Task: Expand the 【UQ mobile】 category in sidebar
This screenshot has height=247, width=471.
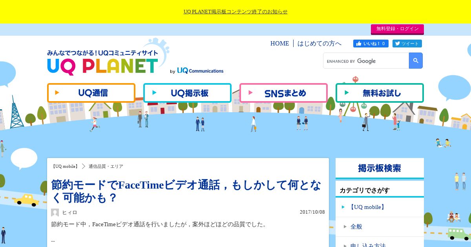Action: click(380, 207)
